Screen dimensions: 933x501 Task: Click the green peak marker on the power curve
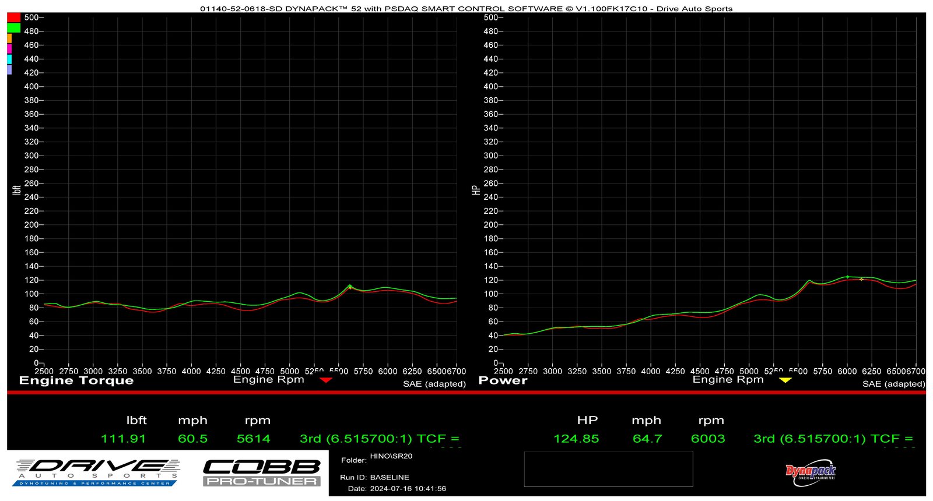847,277
